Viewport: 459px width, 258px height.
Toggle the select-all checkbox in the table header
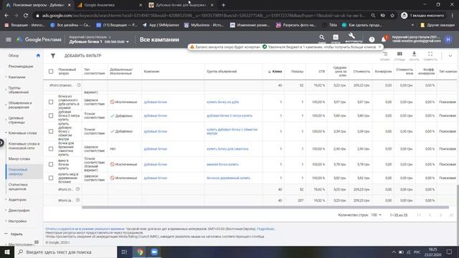51,72
